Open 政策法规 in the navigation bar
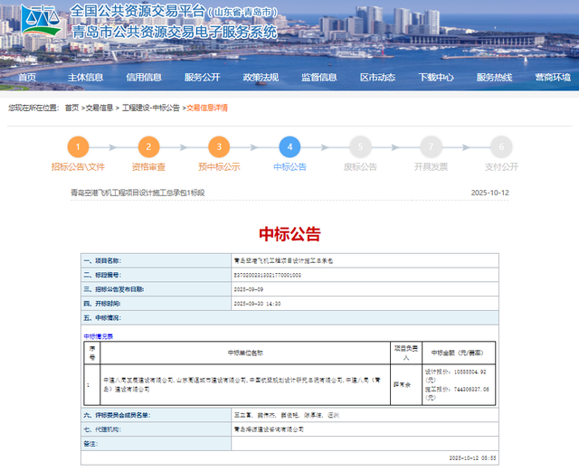 point(261,78)
